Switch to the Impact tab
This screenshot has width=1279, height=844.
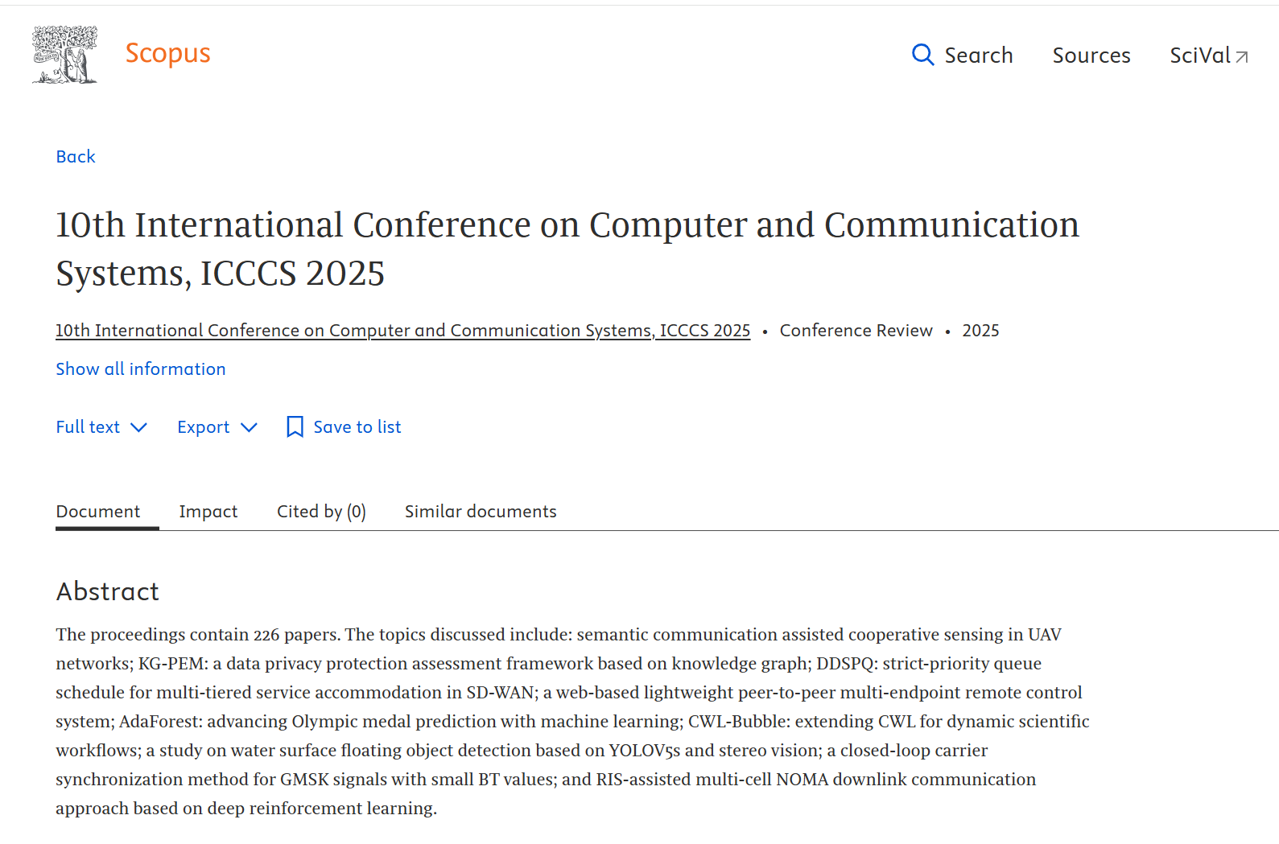coord(208,512)
